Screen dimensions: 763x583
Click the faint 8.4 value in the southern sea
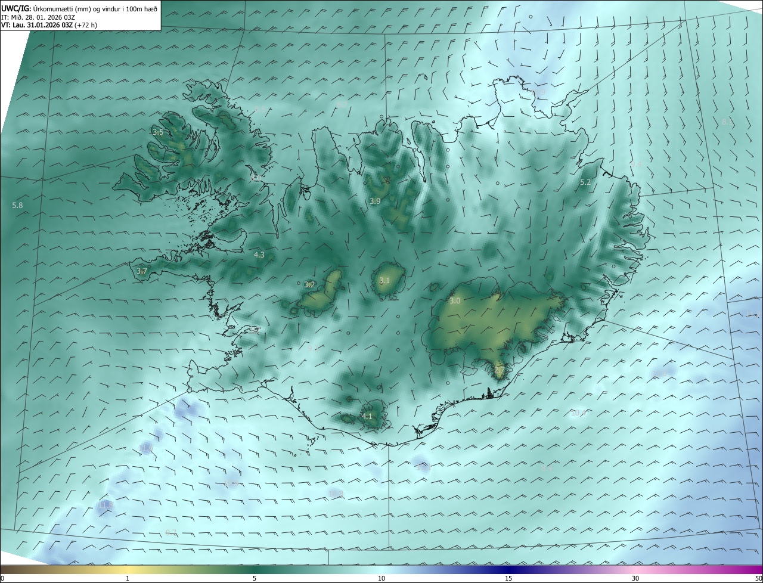pos(547,469)
